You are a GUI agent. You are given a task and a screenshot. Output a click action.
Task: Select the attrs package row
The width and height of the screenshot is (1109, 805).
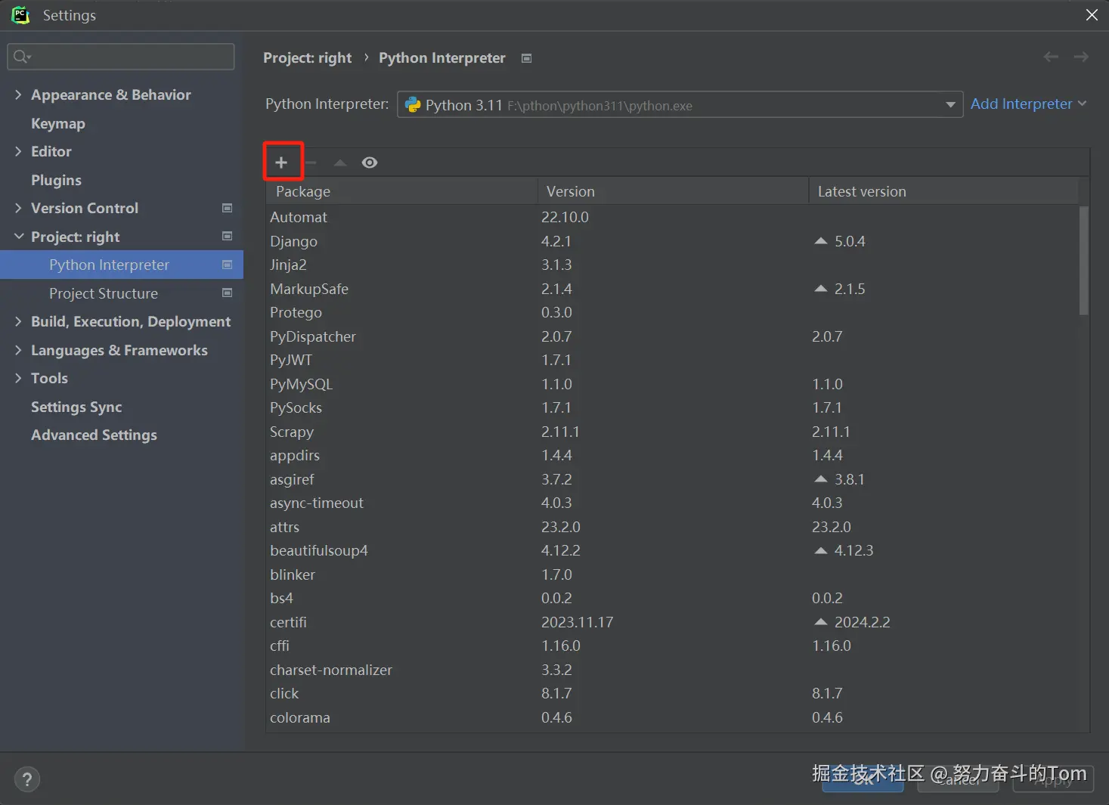[x=673, y=527]
